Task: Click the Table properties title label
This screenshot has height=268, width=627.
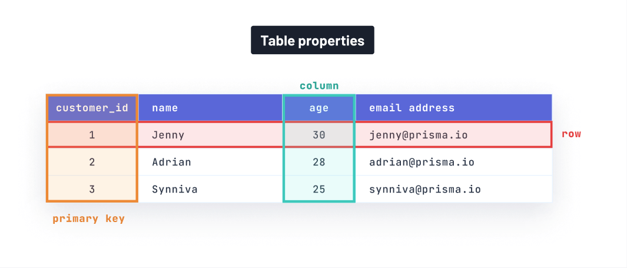Action: (x=312, y=40)
